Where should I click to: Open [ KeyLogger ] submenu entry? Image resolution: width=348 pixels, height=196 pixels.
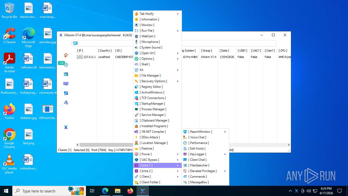pos(205,154)
